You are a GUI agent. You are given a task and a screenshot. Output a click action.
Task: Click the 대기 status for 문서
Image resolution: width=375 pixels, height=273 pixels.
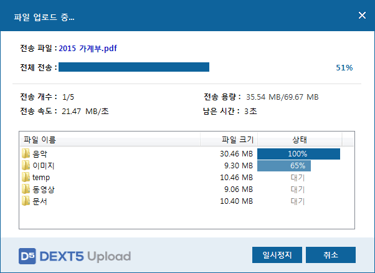pyautogui.click(x=298, y=201)
